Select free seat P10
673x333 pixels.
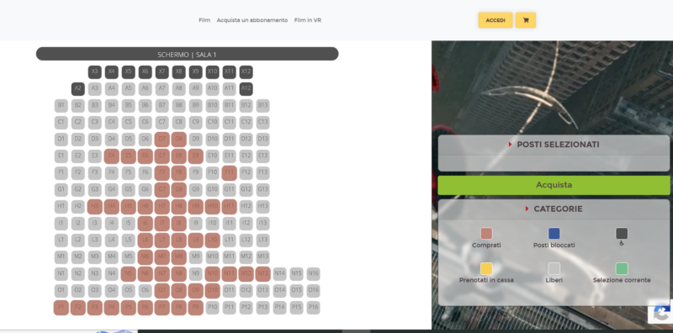point(213,308)
